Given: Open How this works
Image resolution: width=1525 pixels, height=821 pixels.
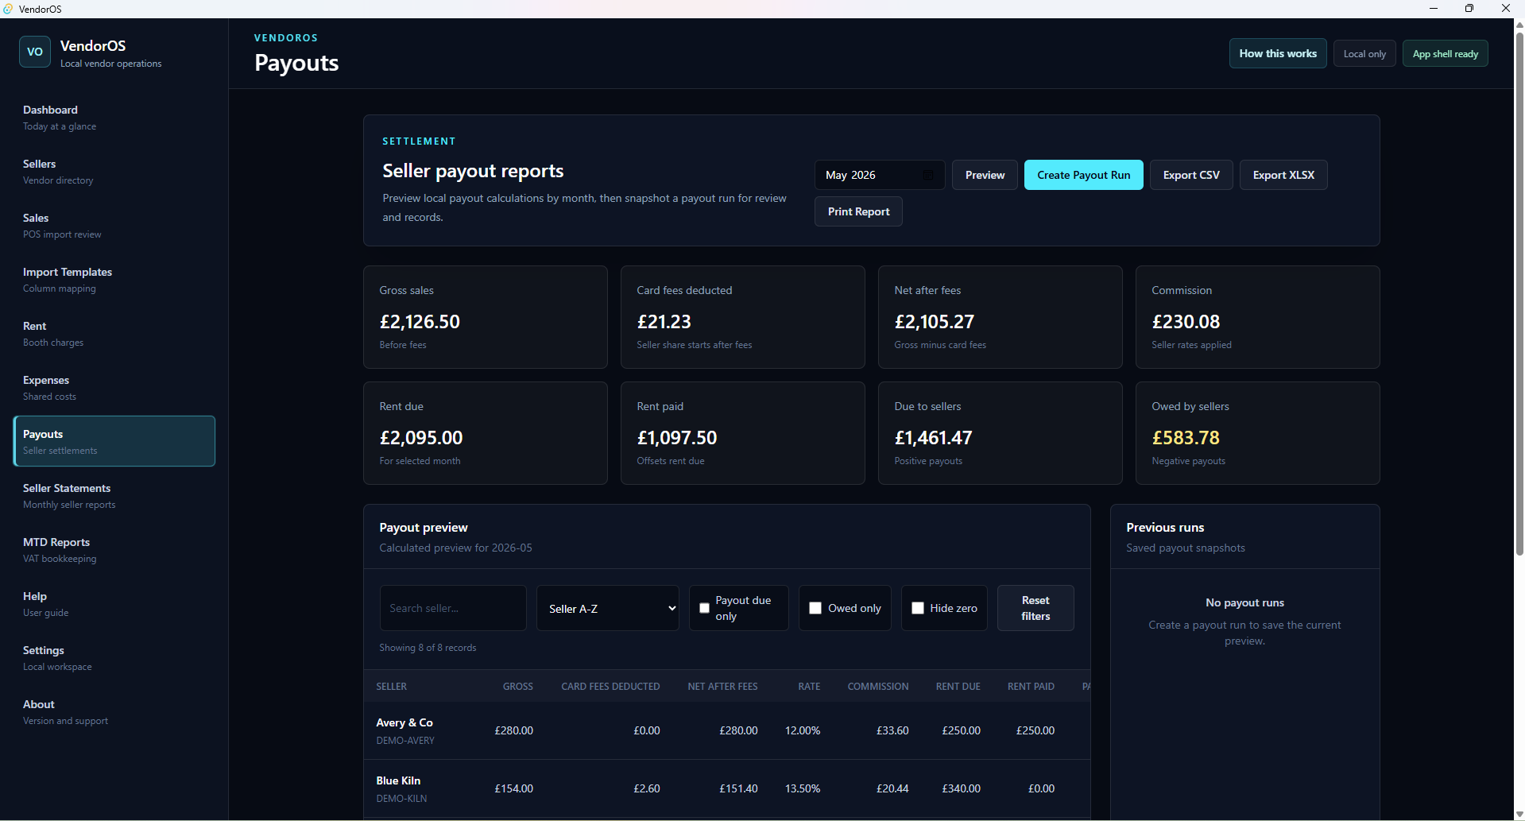Looking at the screenshot, I should click(1278, 53).
